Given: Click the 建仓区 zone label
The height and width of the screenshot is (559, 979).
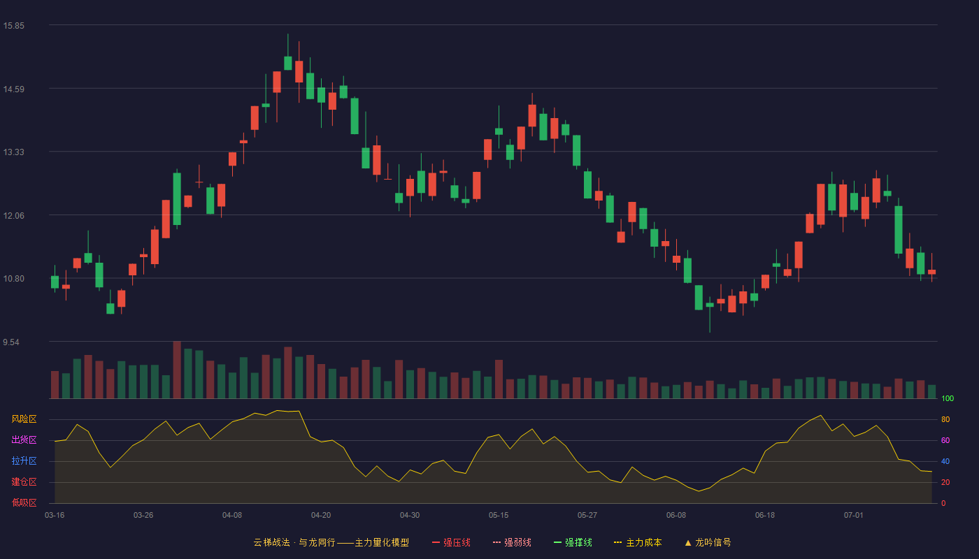Looking at the screenshot, I should 24,482.
